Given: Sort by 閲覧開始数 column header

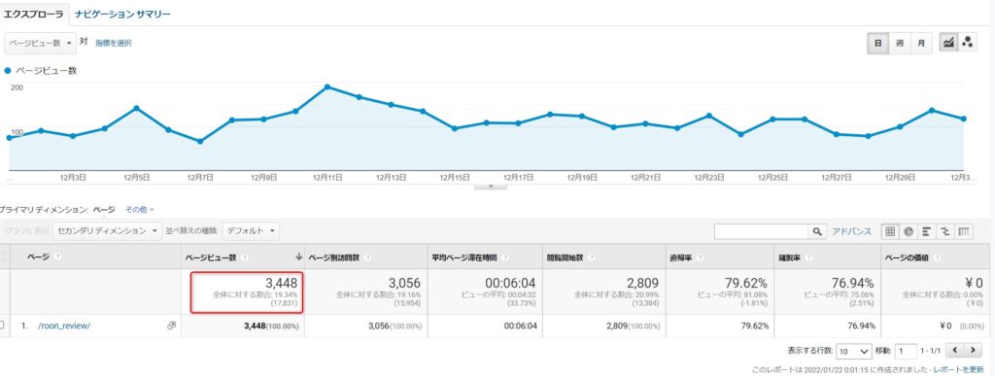Looking at the screenshot, I should pyautogui.click(x=566, y=257).
